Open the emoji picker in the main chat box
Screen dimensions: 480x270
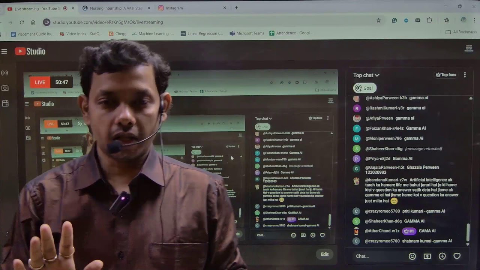click(412, 256)
